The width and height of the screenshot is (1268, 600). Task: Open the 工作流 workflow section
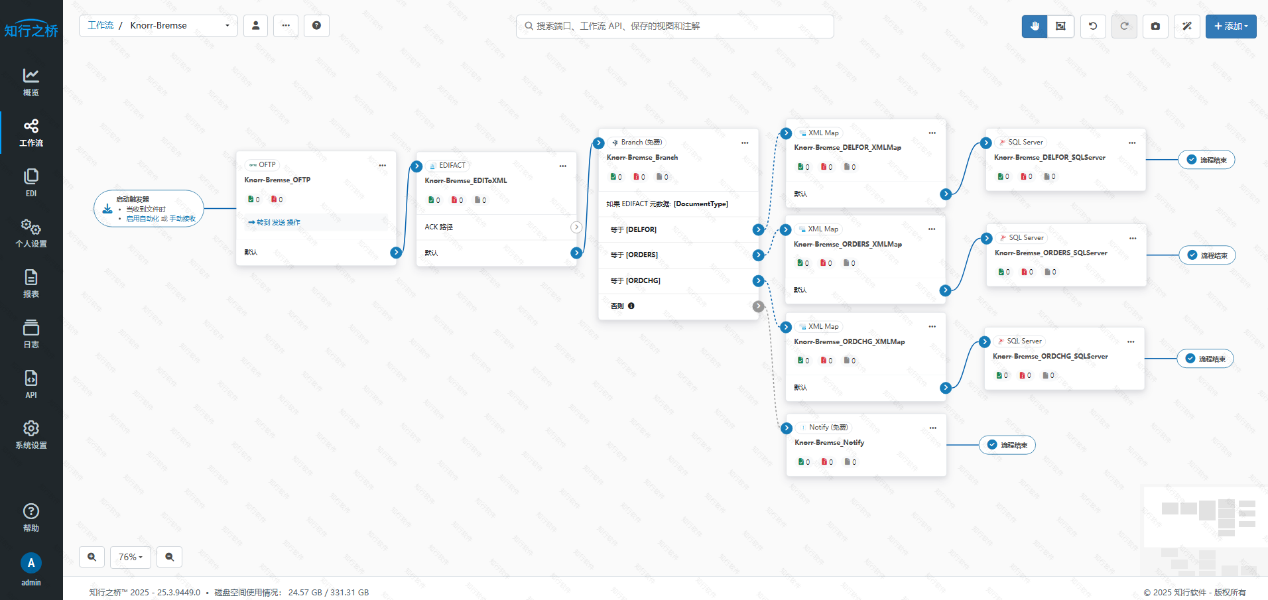tap(31, 133)
